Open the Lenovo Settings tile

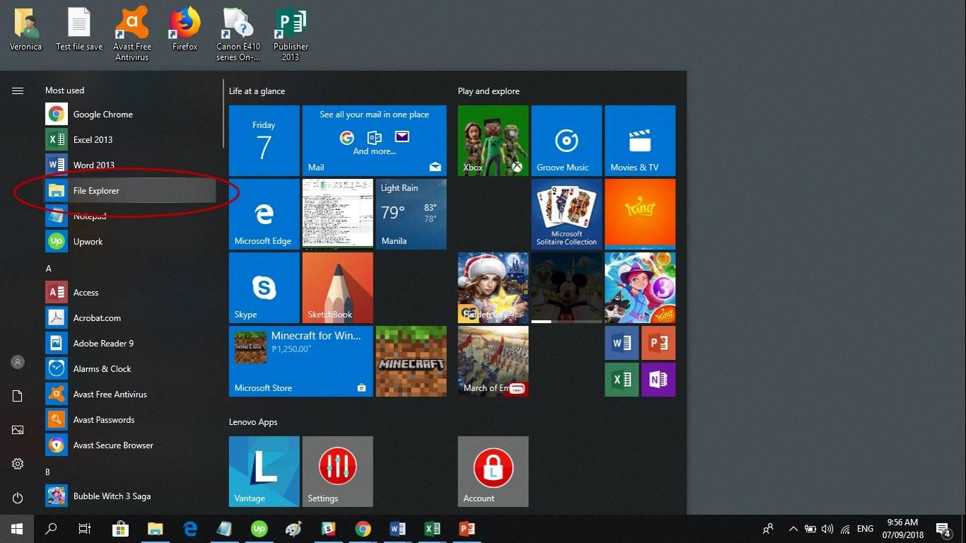337,472
